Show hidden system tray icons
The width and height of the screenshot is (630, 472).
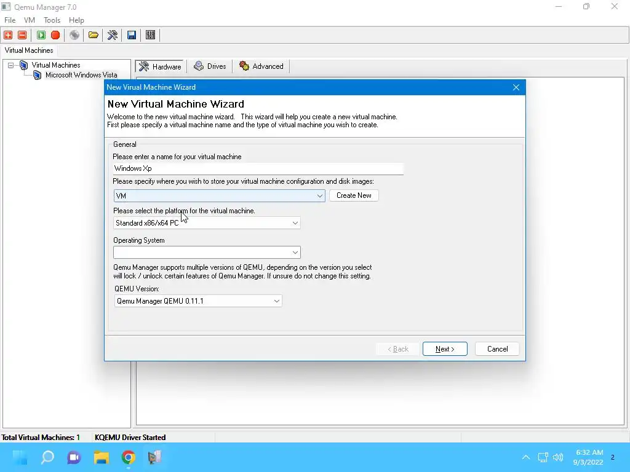click(526, 457)
